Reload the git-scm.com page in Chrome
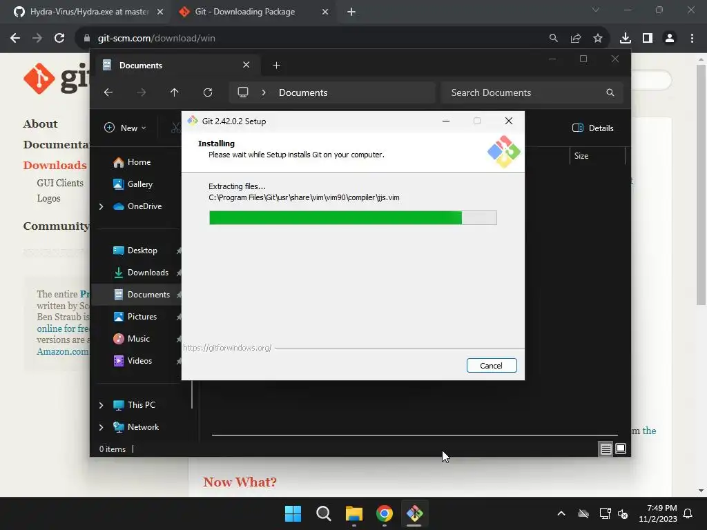 [x=59, y=39]
